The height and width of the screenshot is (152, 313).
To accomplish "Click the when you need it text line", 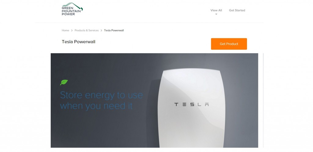I will click(96, 106).
